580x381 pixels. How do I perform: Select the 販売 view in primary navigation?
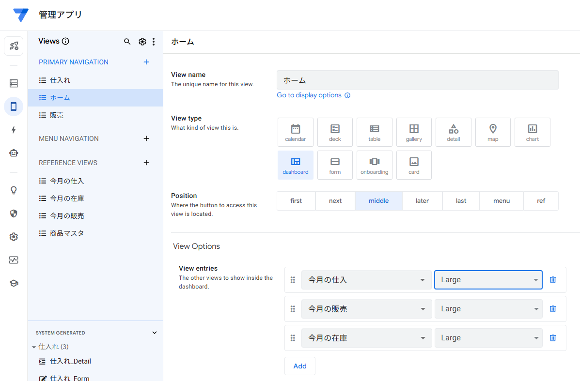pyautogui.click(x=57, y=115)
